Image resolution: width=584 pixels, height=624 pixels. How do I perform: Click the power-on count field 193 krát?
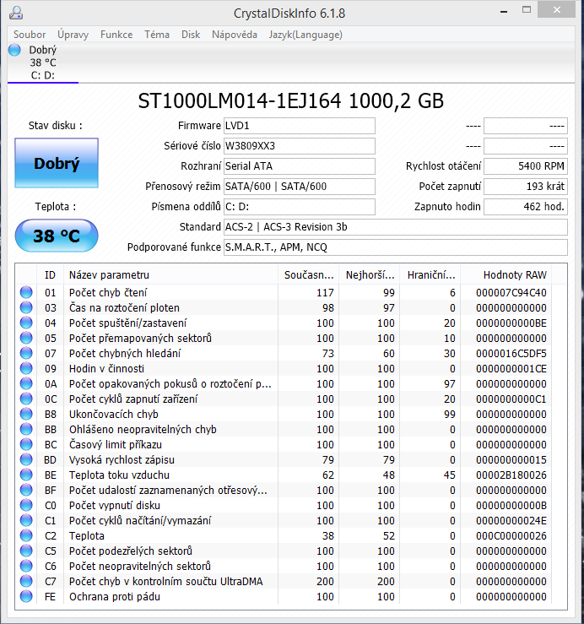tap(526, 187)
